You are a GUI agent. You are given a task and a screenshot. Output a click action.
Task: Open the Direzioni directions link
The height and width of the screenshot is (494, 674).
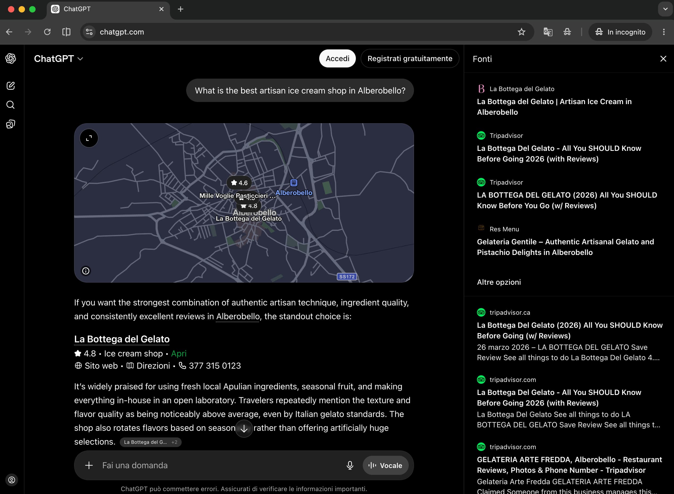(x=148, y=366)
